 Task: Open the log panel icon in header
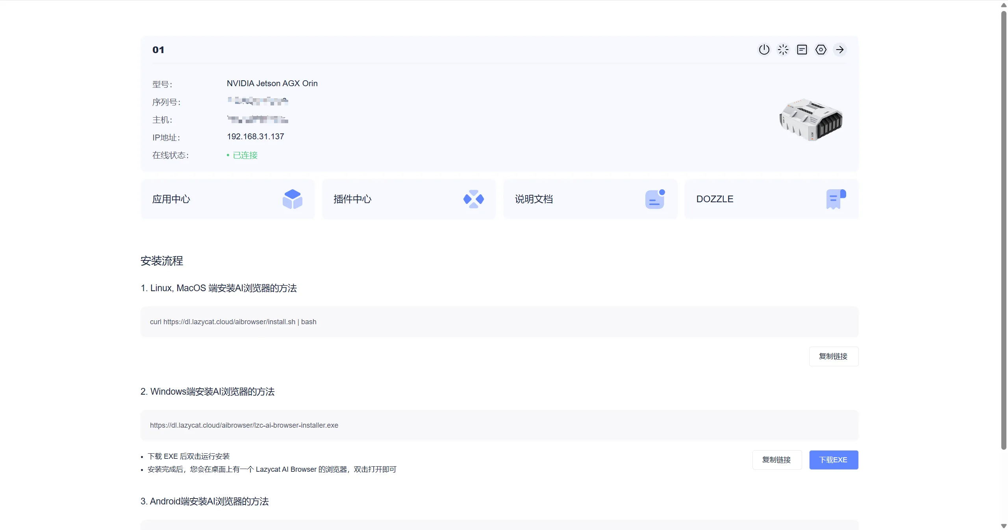point(802,50)
